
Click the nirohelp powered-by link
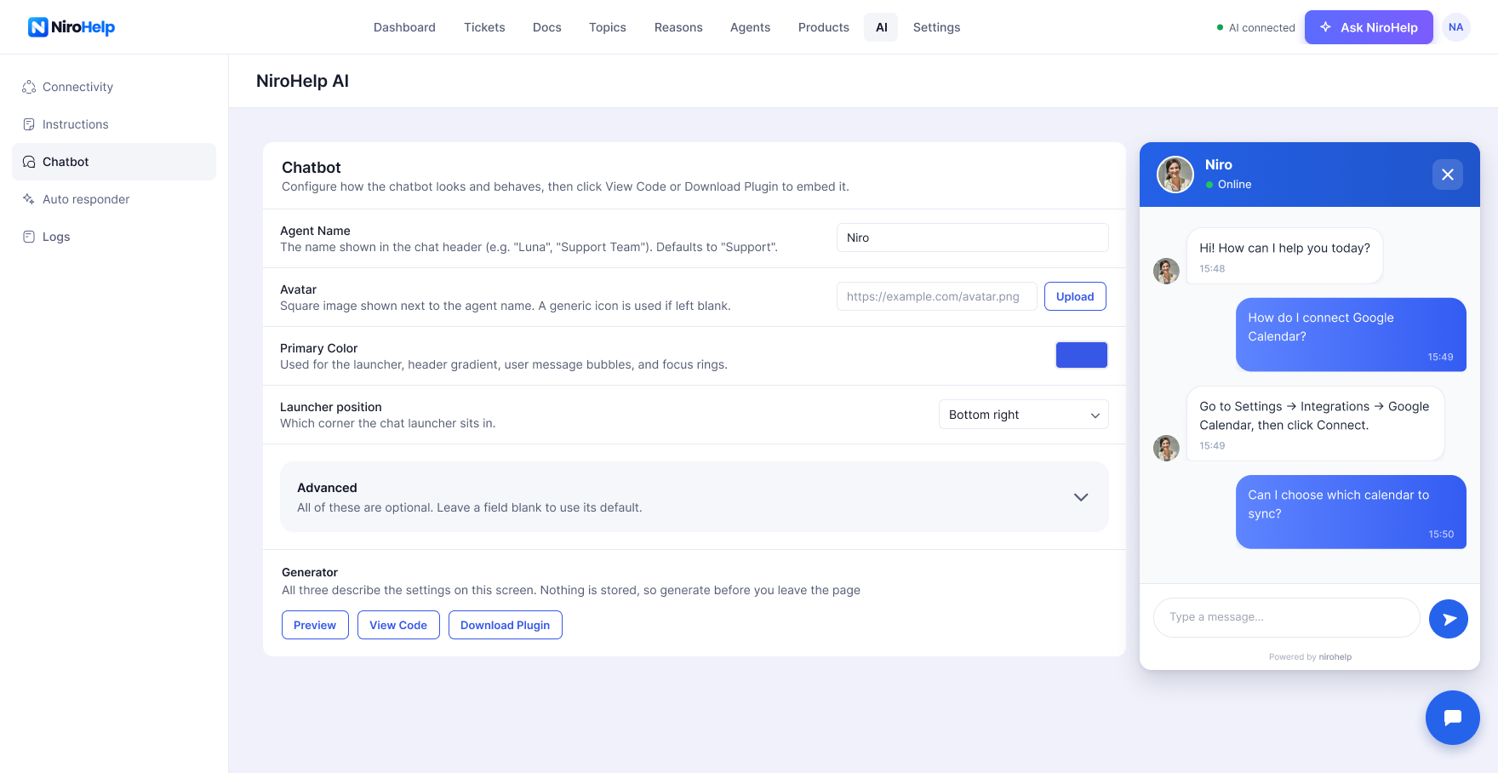(x=1335, y=656)
